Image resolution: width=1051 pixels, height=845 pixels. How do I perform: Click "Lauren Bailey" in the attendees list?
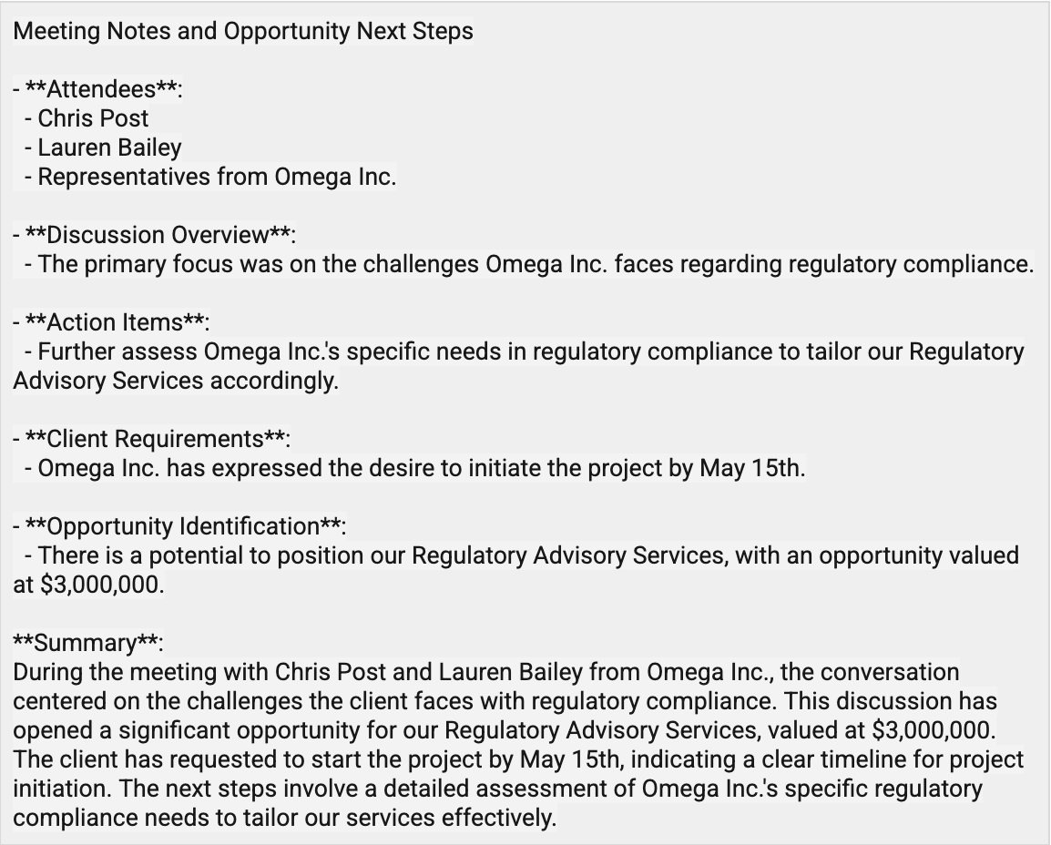click(109, 148)
